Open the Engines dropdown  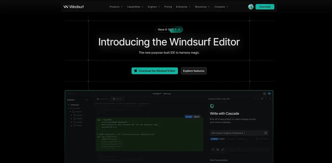(x=154, y=7)
